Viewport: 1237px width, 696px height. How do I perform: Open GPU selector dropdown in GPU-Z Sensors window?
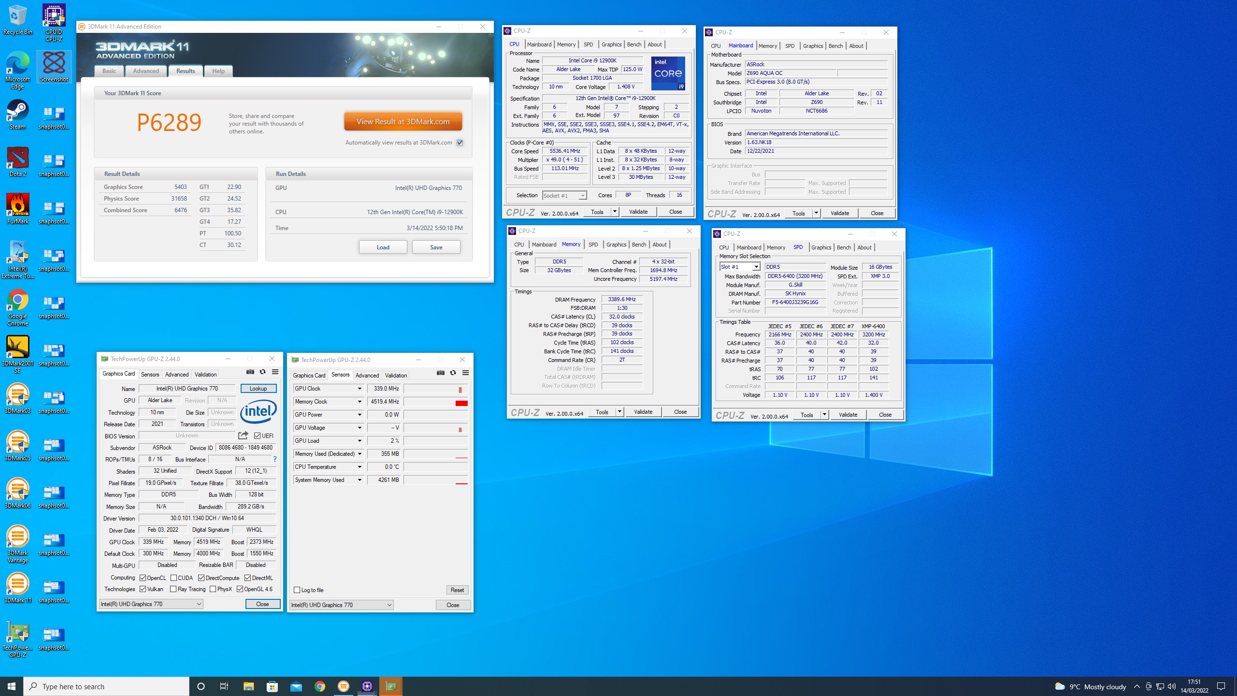(341, 605)
